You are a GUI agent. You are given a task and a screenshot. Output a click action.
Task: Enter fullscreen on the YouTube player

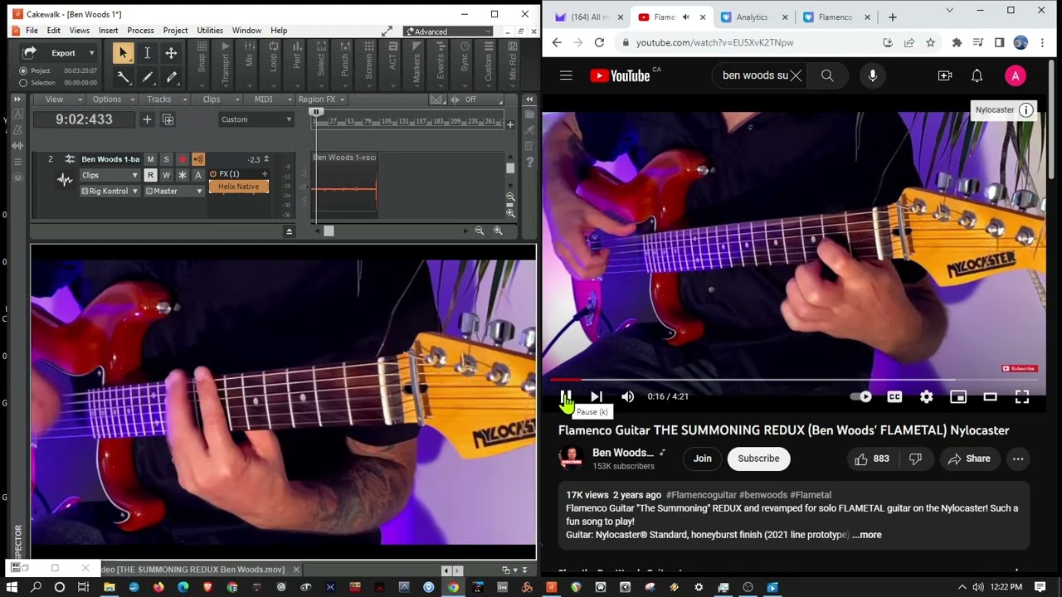1022,396
